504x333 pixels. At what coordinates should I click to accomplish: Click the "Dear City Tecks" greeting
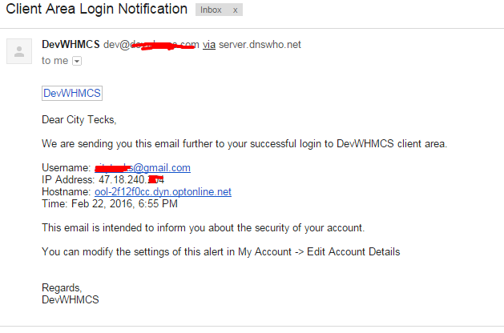point(79,120)
